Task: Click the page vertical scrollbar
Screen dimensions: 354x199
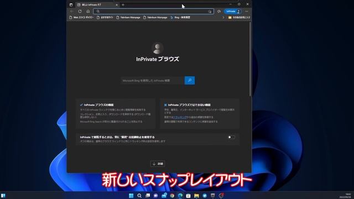Action: 250,59
